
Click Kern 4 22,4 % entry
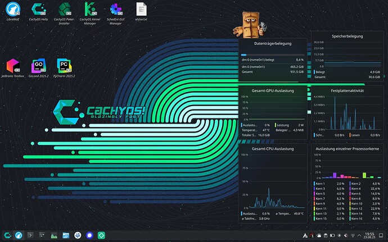point(365,189)
